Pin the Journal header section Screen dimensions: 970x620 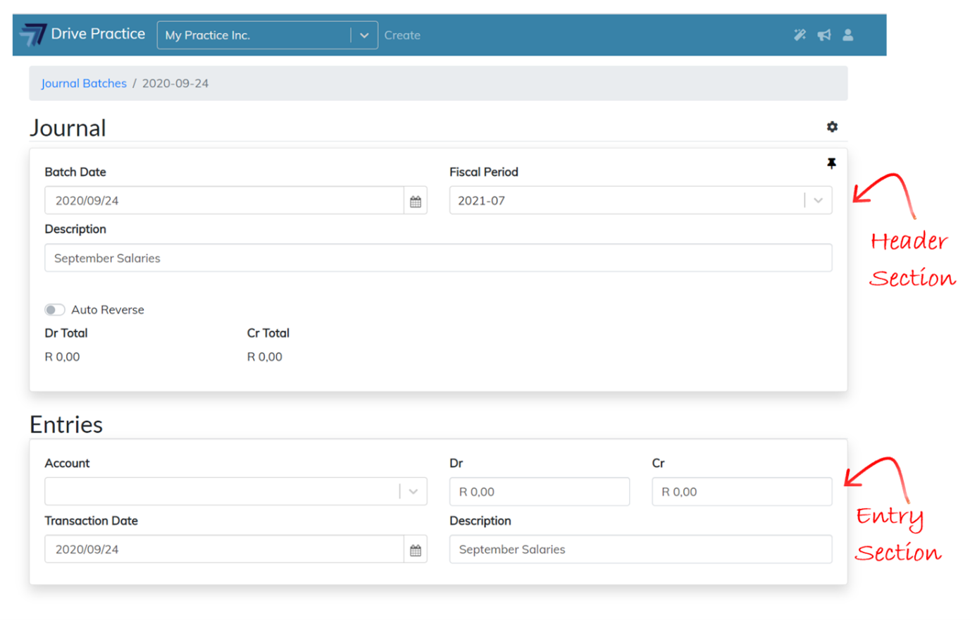[x=831, y=163]
